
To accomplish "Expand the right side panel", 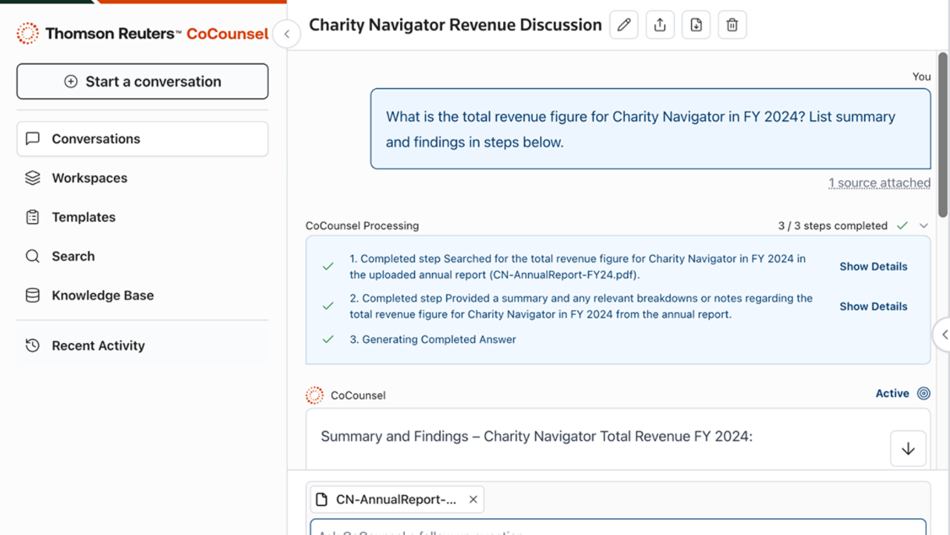I will [x=943, y=334].
